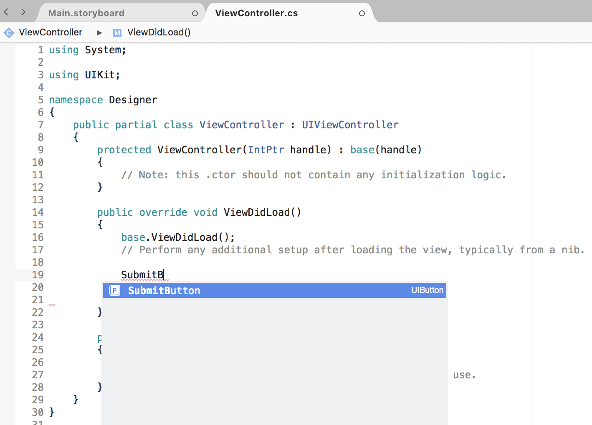The height and width of the screenshot is (425, 592).
Task: Click the UIButton type label in the completion row
Action: point(428,290)
